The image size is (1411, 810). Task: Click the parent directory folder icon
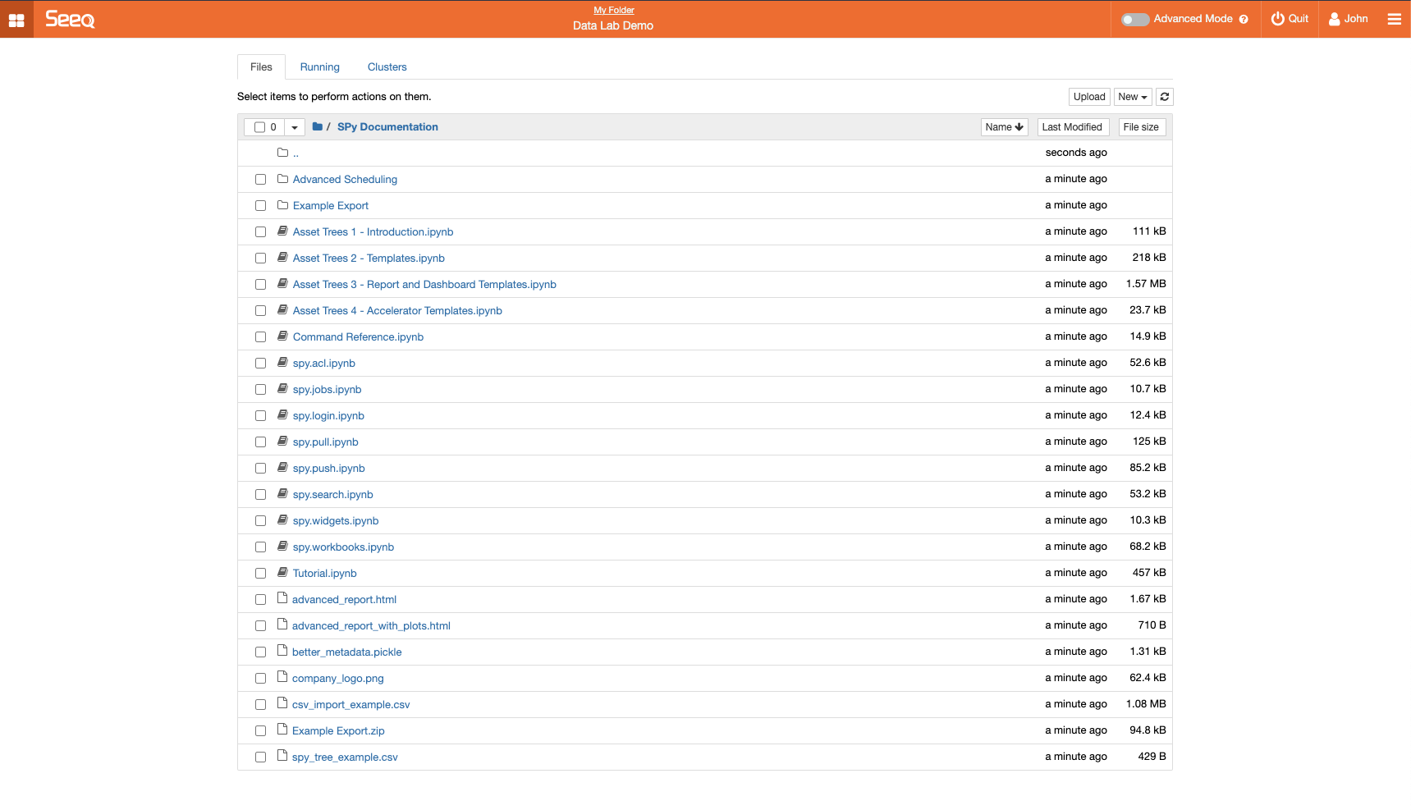pos(282,153)
